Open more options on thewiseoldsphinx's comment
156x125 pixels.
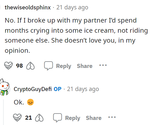[x=103, y=65]
